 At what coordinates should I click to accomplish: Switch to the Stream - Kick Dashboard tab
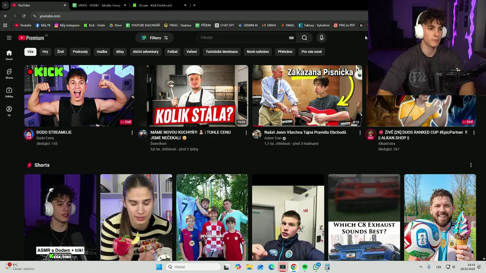click(x=159, y=5)
